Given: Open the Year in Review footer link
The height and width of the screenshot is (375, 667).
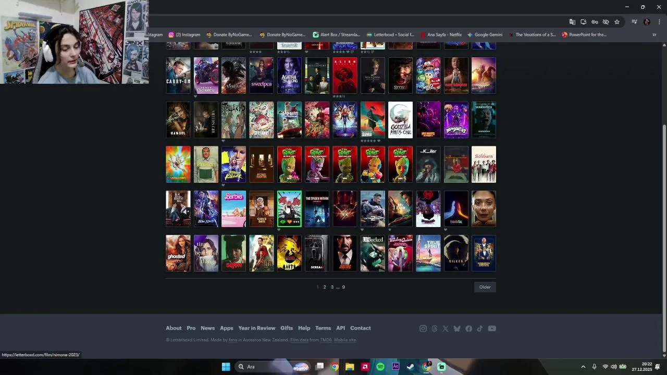Looking at the screenshot, I should click(x=257, y=328).
